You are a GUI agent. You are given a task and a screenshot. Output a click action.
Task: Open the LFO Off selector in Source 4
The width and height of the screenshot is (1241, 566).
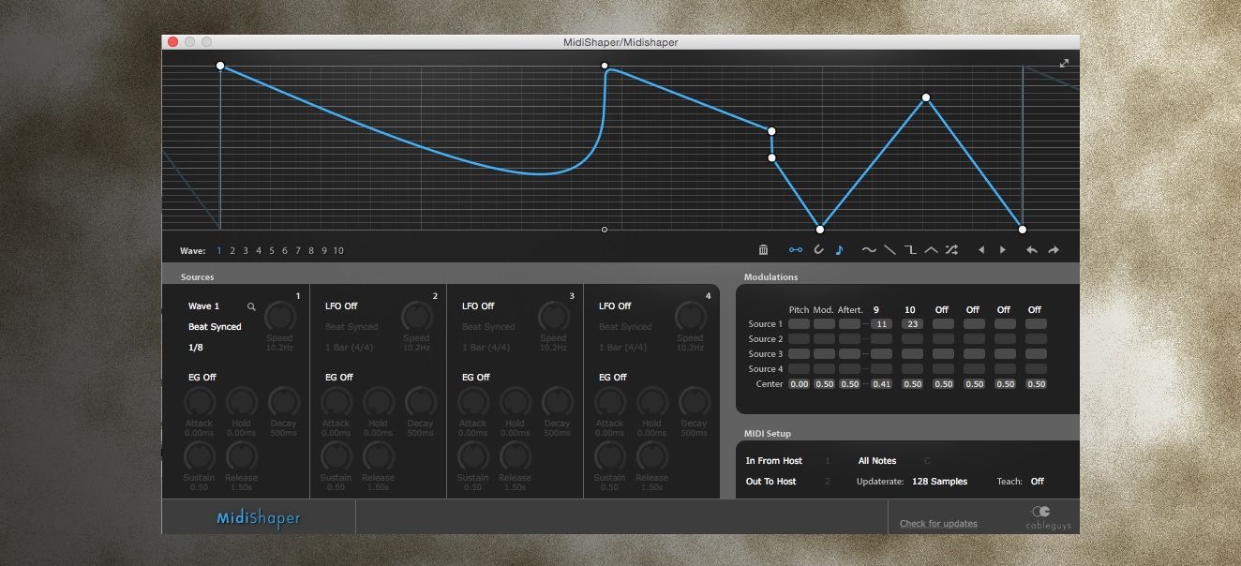(x=615, y=306)
